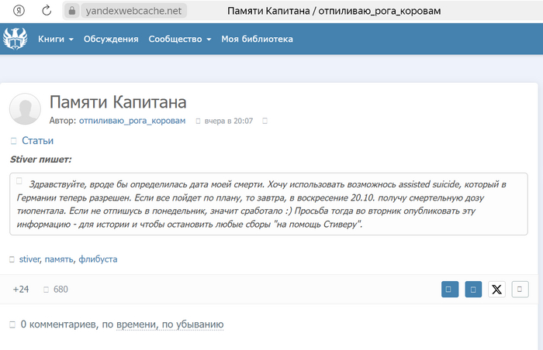Open author link 'отпиливаю_рога_коровам'

tap(133, 121)
